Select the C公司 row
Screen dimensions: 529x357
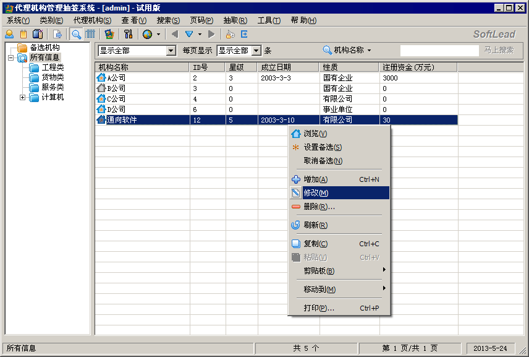click(277, 99)
